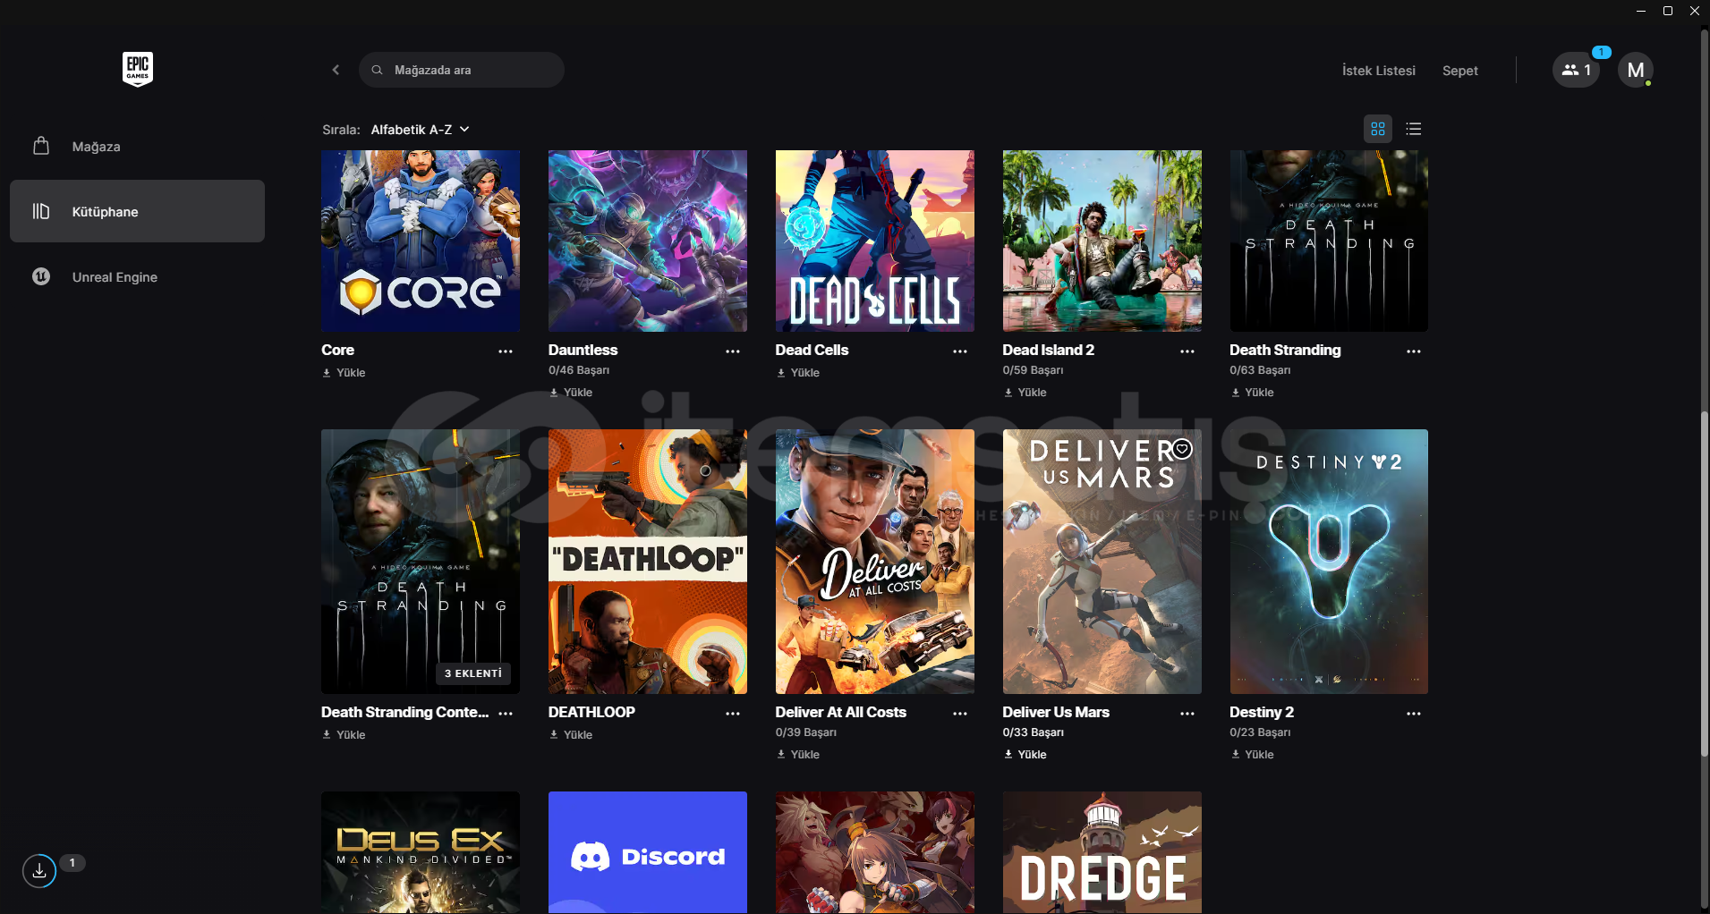The image size is (1710, 914).
Task: Open the Destiny 2 cover
Action: click(1329, 562)
